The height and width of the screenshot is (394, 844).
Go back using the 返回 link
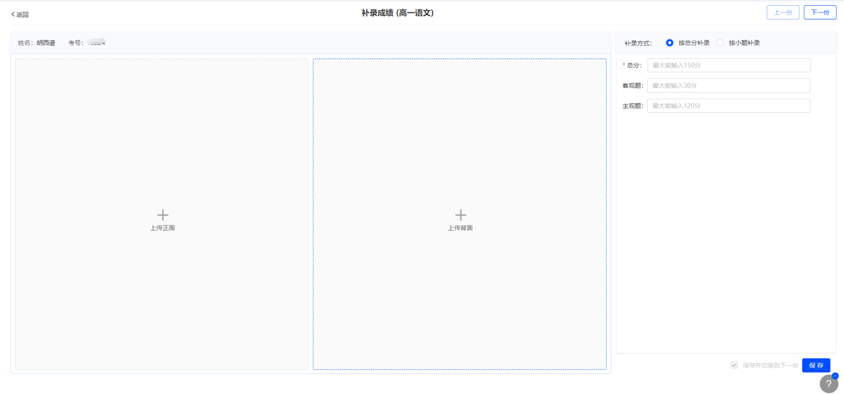(20, 14)
